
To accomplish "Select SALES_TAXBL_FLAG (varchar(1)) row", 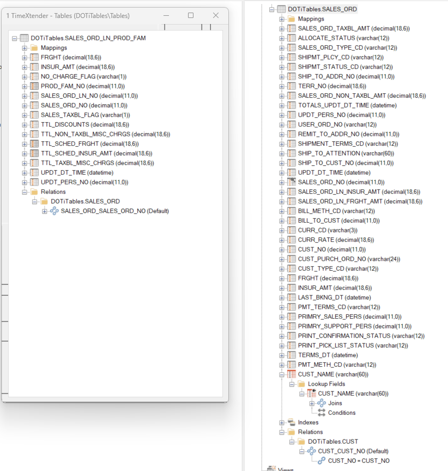I will [86, 115].
